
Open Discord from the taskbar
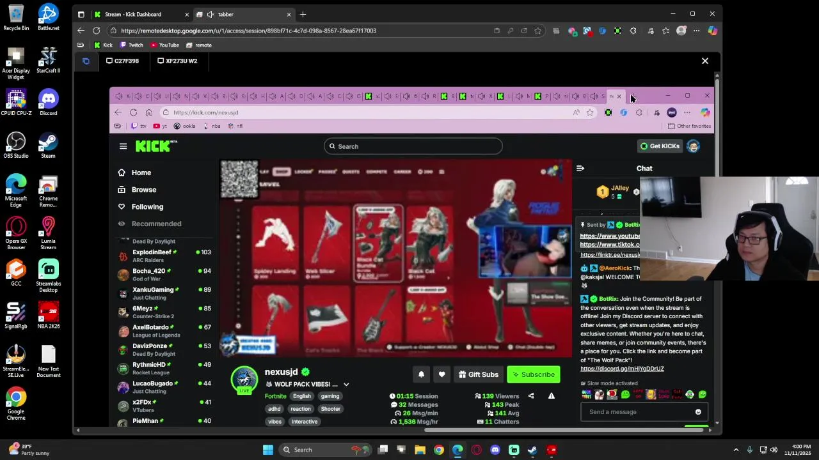pos(495,450)
